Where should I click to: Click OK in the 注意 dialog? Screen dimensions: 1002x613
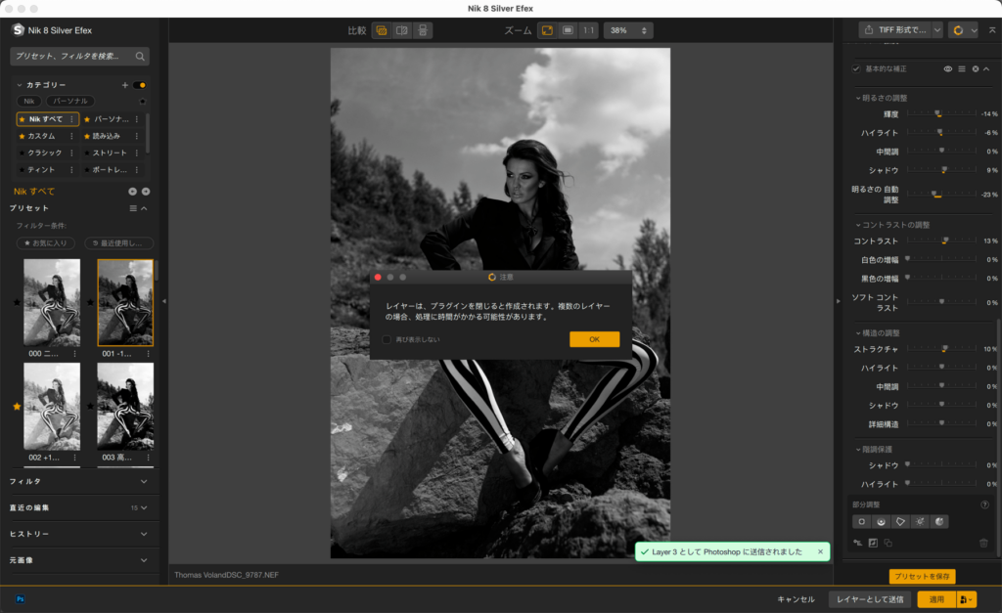[594, 339]
